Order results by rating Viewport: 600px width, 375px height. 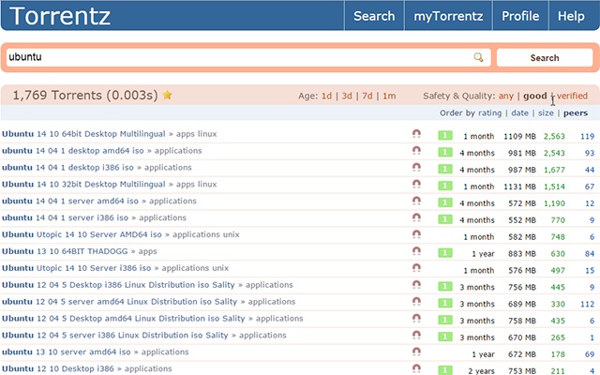[489, 112]
